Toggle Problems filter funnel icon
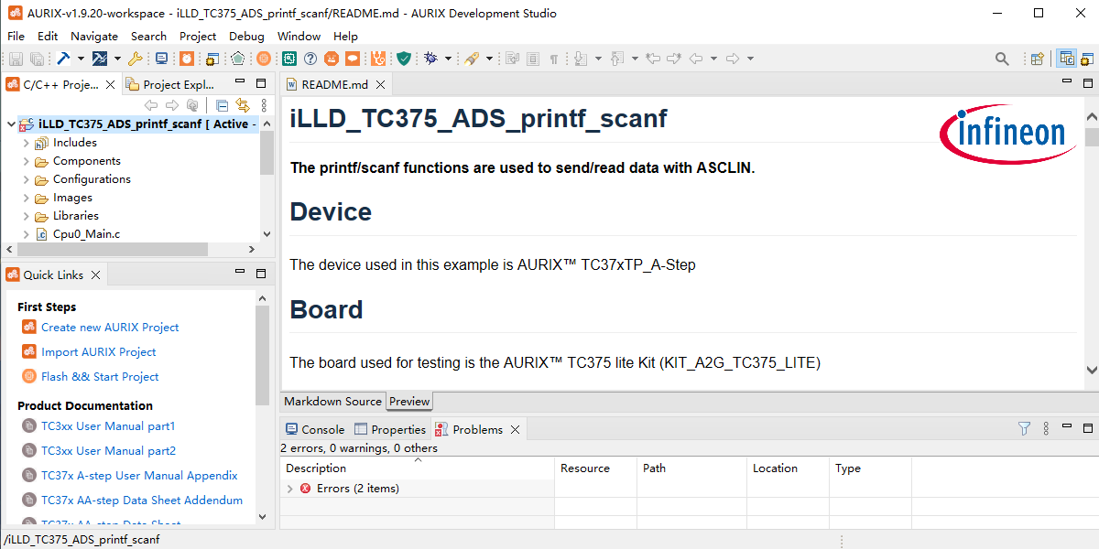Screen dimensions: 1099x549 (x=1025, y=428)
